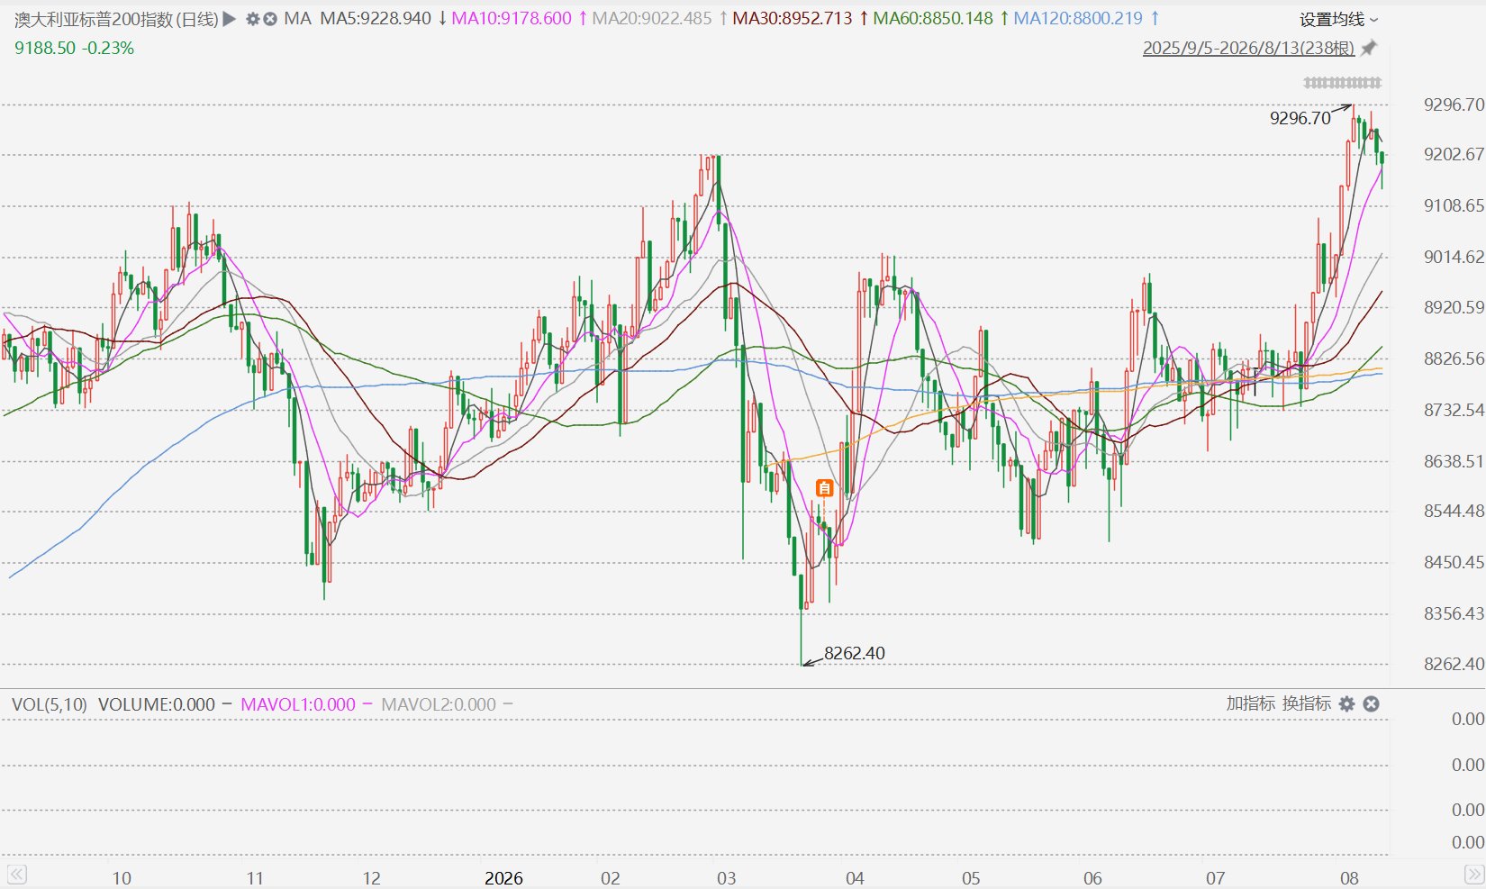Click the gray striped range strip above the chart

(x=1342, y=83)
